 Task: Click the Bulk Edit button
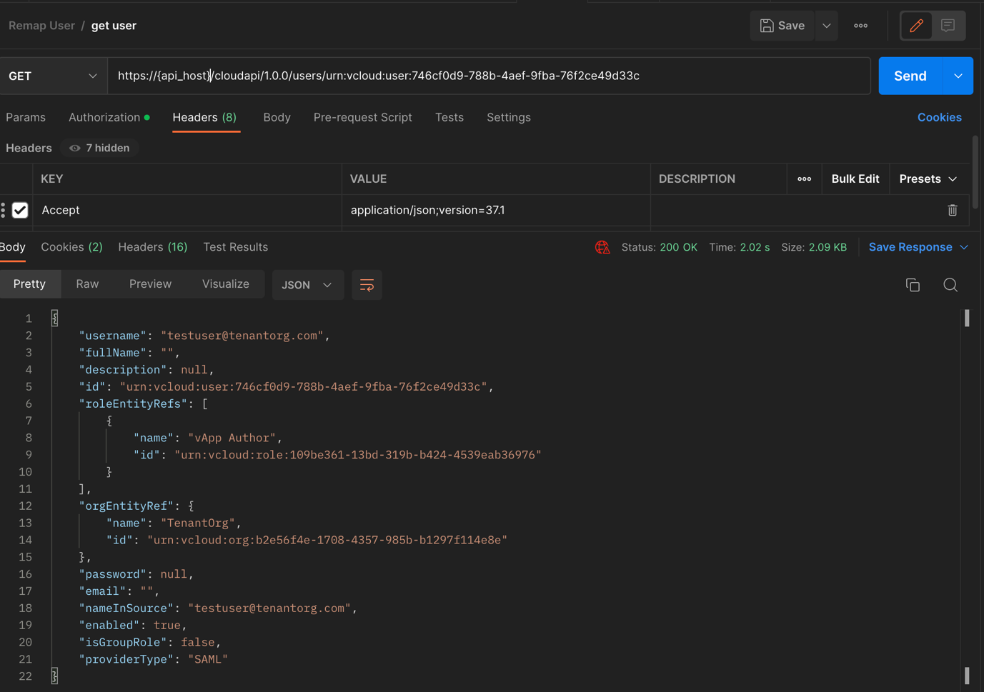click(x=855, y=179)
